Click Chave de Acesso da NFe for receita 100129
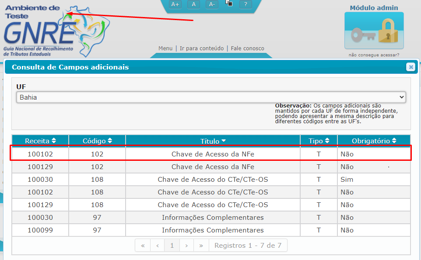Screen dimensions: 421x260 tap(213, 167)
